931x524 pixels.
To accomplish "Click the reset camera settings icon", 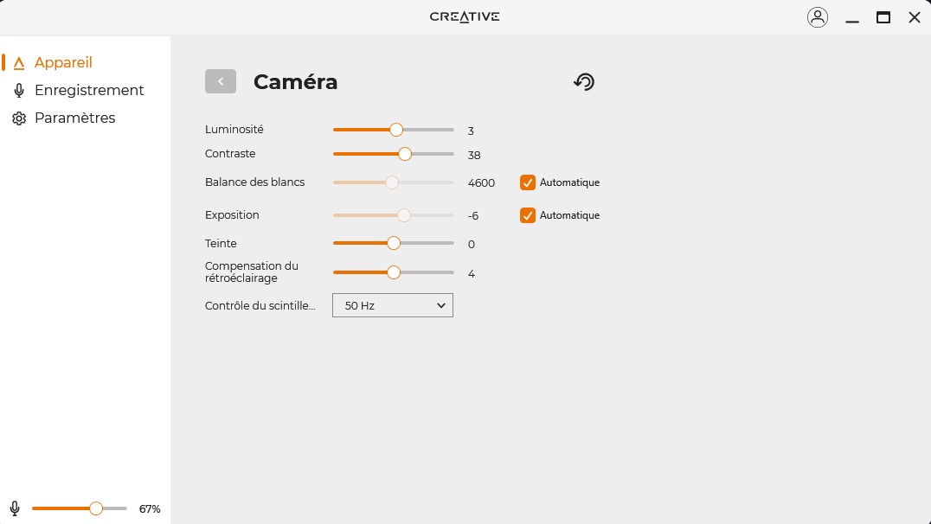I will point(584,82).
